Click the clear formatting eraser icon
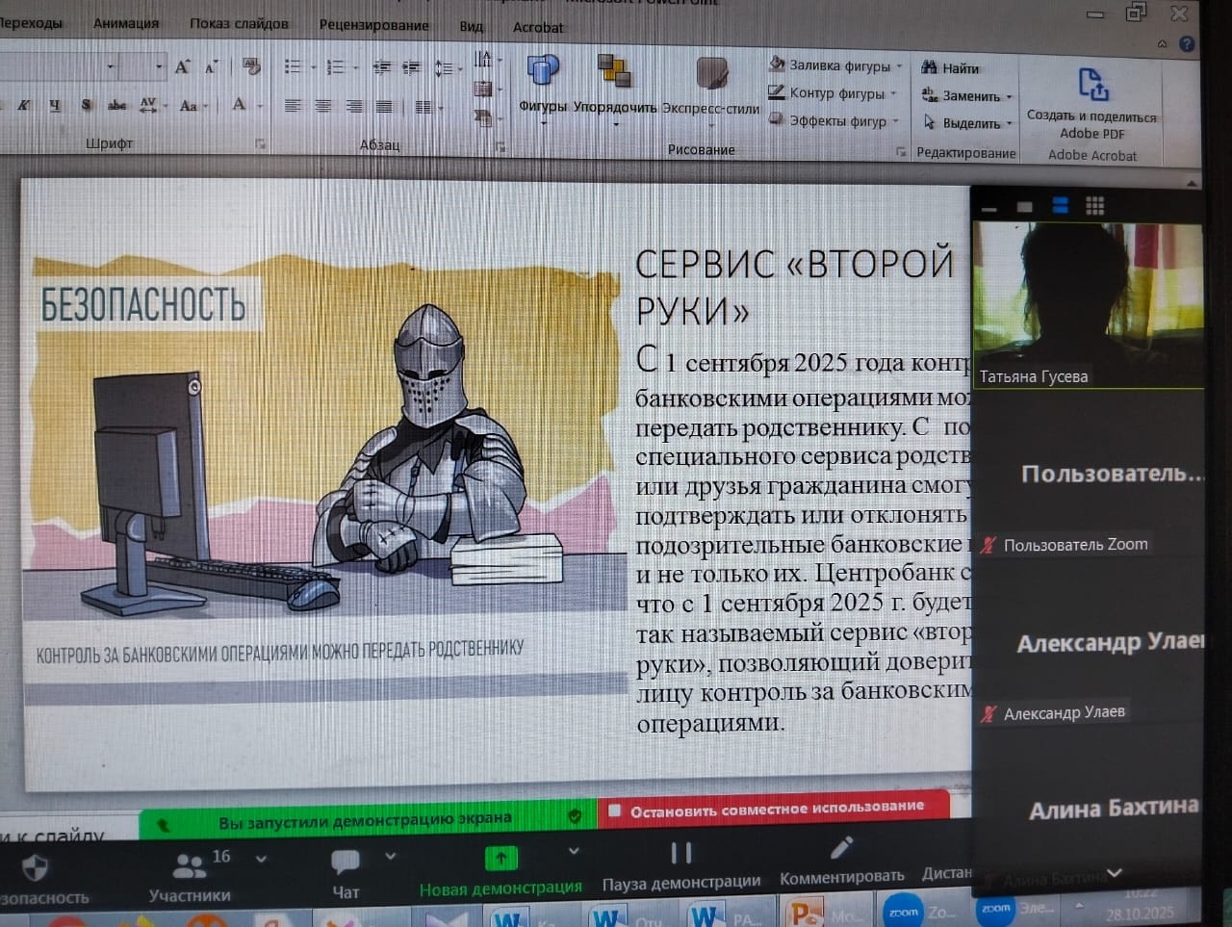The height and width of the screenshot is (927, 1232). coord(252,66)
